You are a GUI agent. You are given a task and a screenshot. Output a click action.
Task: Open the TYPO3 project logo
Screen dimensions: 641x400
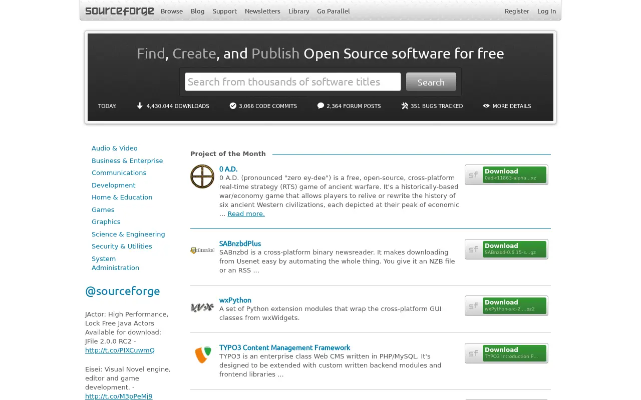pyautogui.click(x=203, y=354)
